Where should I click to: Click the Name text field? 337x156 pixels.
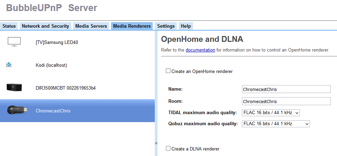tap(286, 89)
